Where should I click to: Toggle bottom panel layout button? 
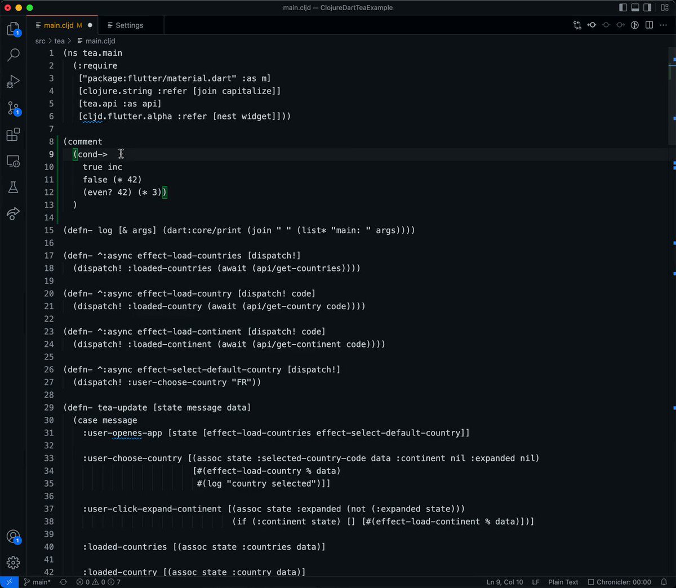click(635, 7)
